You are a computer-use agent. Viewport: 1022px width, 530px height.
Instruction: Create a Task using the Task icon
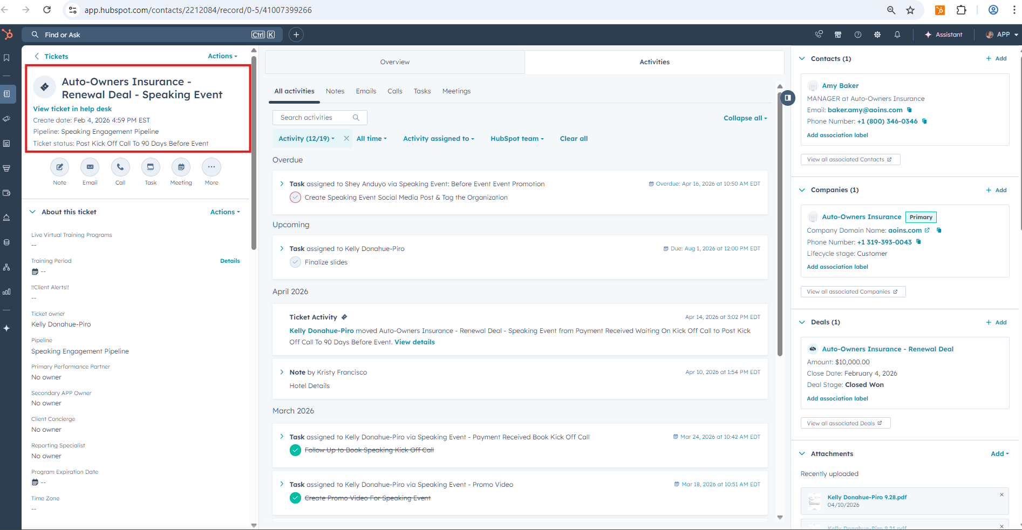(x=151, y=167)
